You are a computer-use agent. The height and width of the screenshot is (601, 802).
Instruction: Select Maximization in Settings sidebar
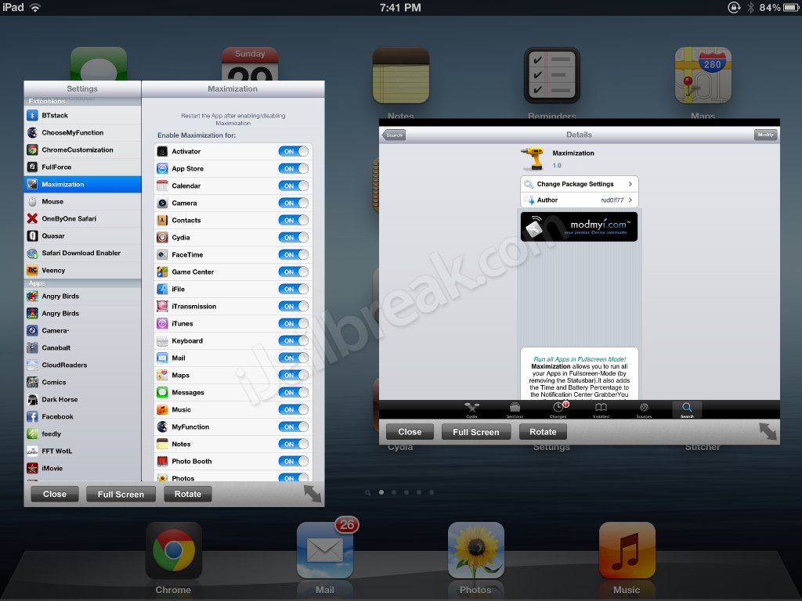coord(82,185)
